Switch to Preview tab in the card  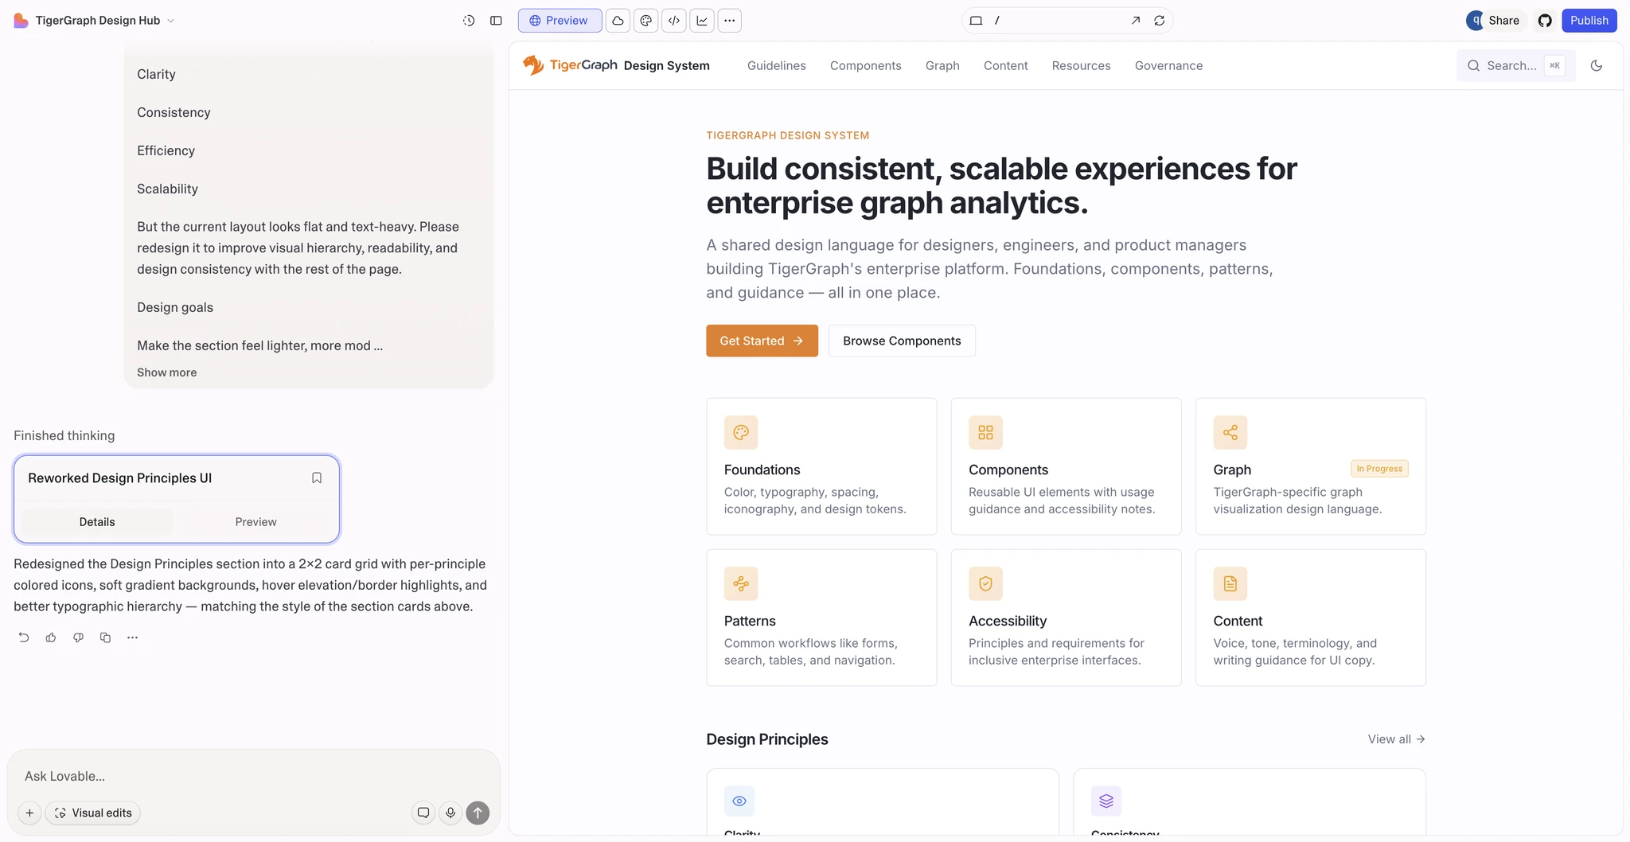(x=255, y=522)
